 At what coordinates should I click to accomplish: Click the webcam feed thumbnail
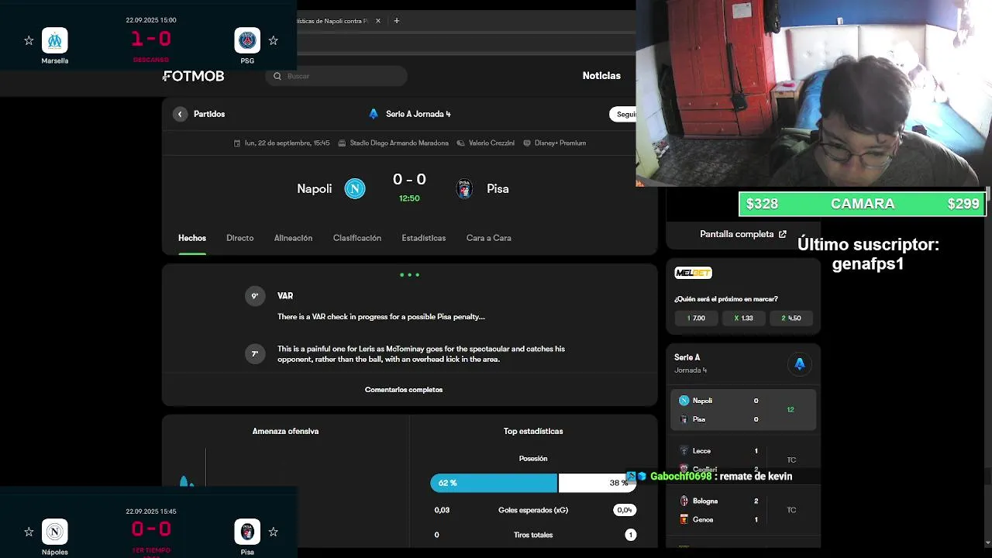click(814, 93)
